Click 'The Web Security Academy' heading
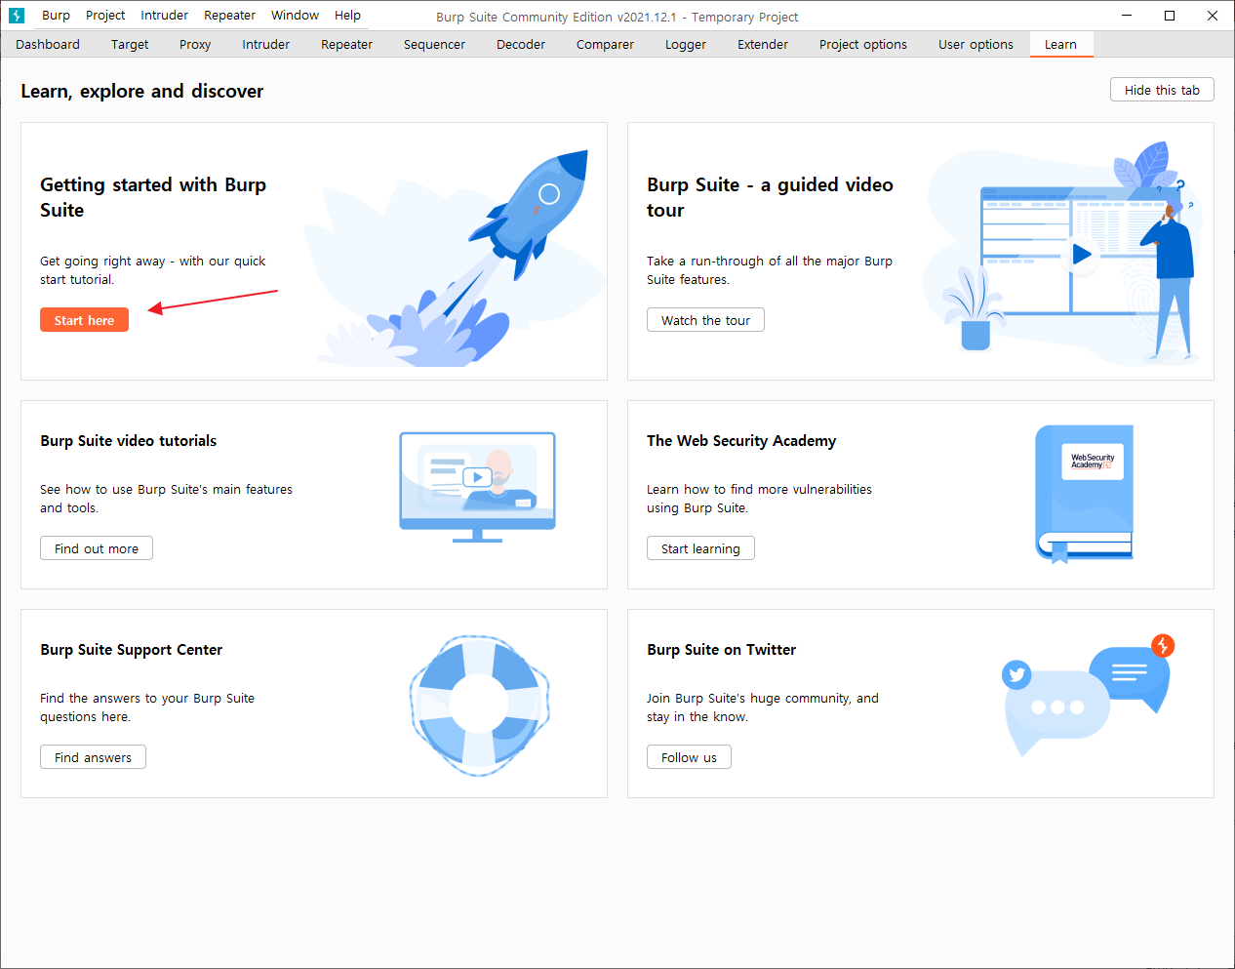 click(x=741, y=441)
